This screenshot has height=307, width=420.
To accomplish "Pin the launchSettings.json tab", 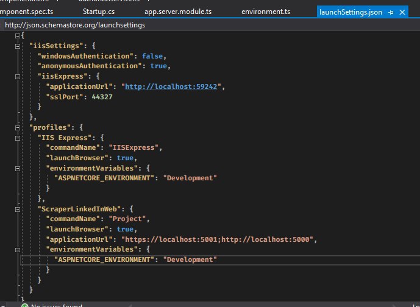I will pyautogui.click(x=391, y=12).
